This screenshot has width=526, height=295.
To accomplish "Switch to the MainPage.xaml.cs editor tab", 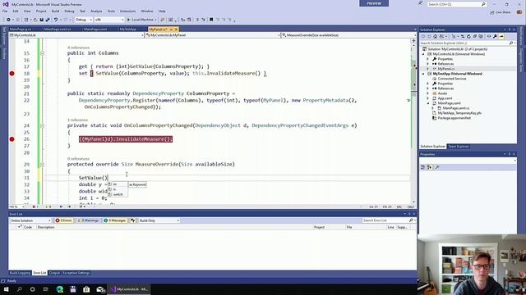I will [58, 29].
